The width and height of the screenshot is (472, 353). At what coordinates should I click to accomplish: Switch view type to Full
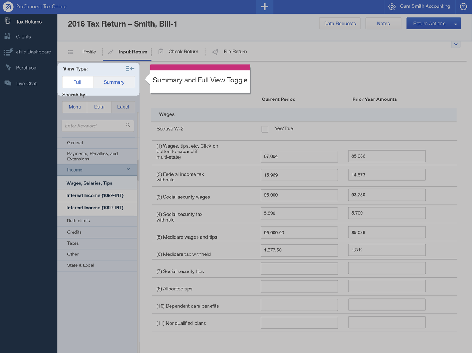tap(77, 82)
